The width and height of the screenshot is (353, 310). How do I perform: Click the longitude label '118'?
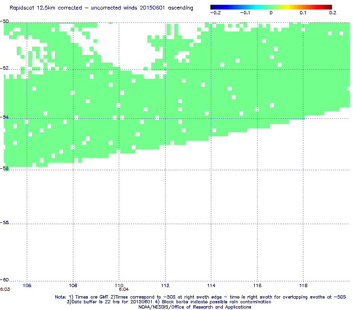pos(303,286)
